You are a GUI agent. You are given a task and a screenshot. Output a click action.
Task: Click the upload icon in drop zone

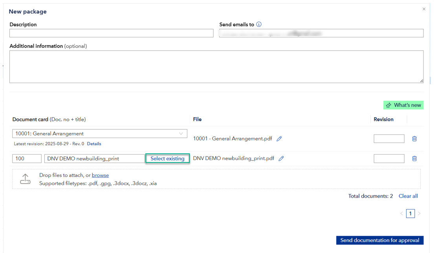(26, 179)
